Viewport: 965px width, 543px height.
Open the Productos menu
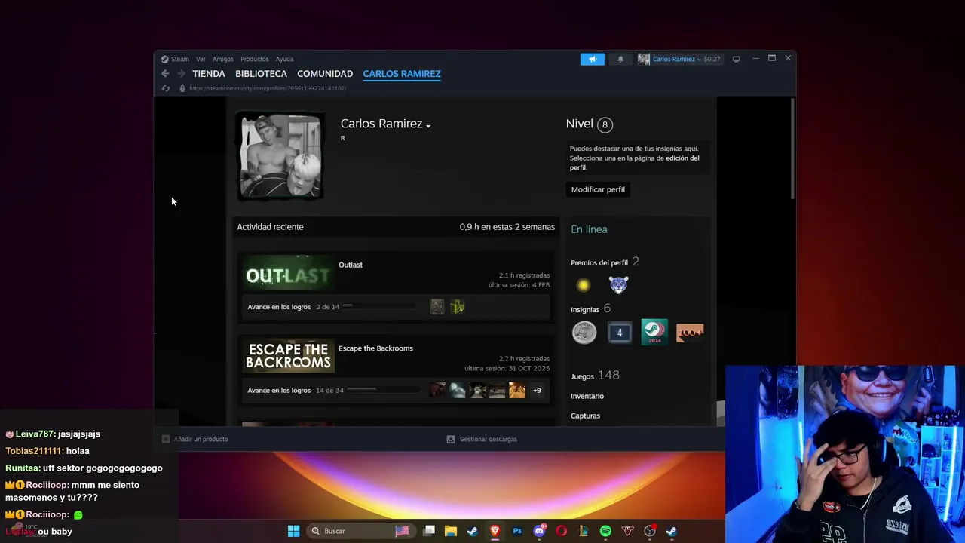(x=254, y=59)
